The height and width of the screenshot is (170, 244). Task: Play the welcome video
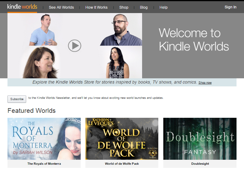tap(74, 46)
